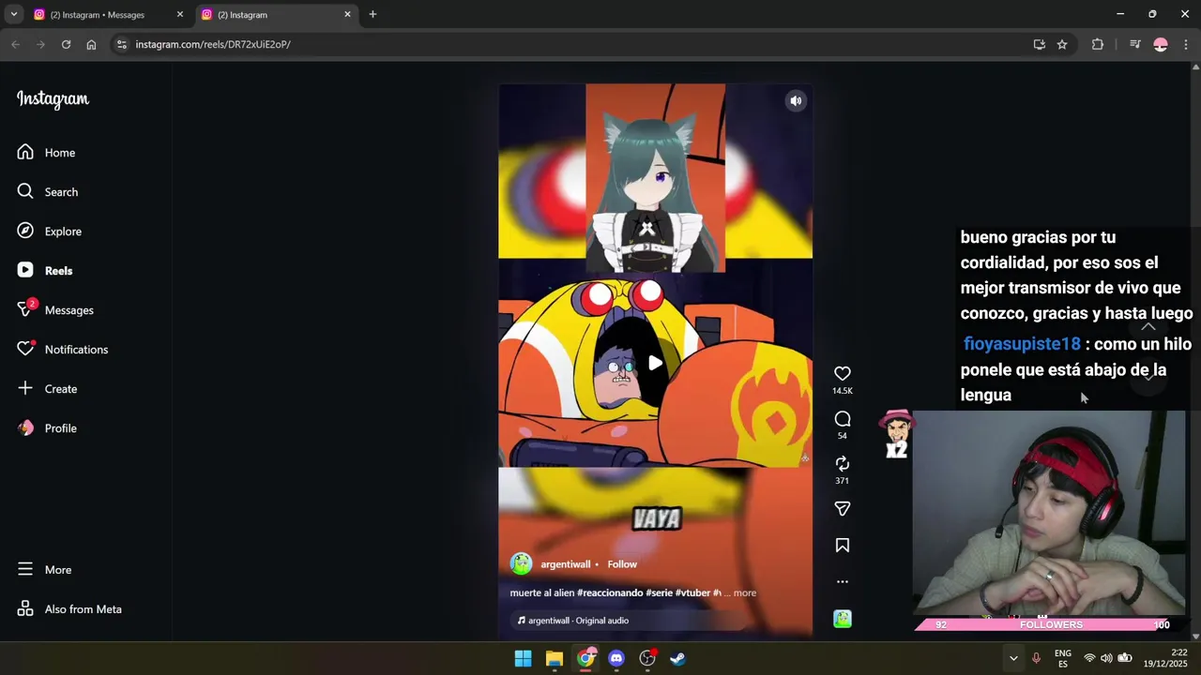Go back with browser back arrow

[15, 44]
